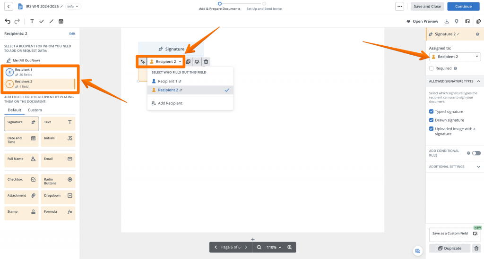Download the document using the download icon
This screenshot has height=259, width=484.
tap(447, 21)
